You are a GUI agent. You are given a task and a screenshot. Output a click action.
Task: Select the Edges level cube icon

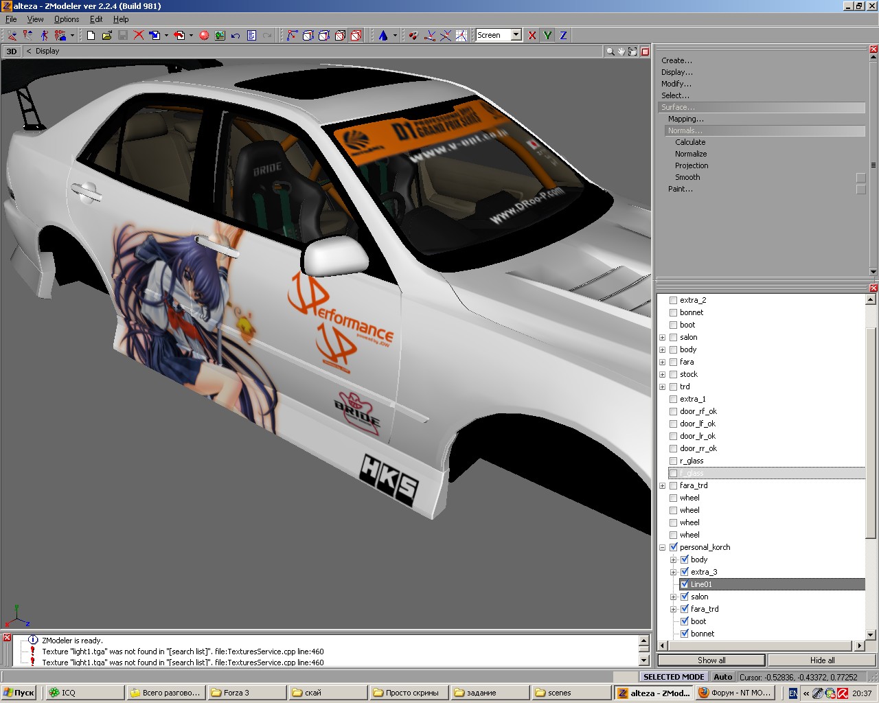(308, 35)
